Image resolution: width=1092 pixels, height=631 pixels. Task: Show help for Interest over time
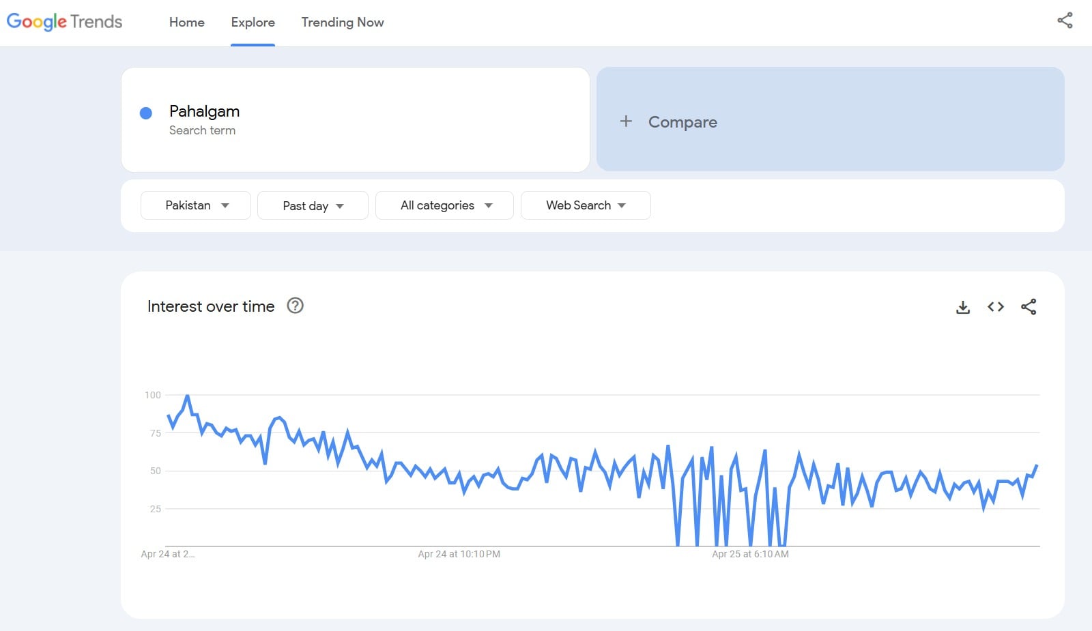pyautogui.click(x=295, y=306)
